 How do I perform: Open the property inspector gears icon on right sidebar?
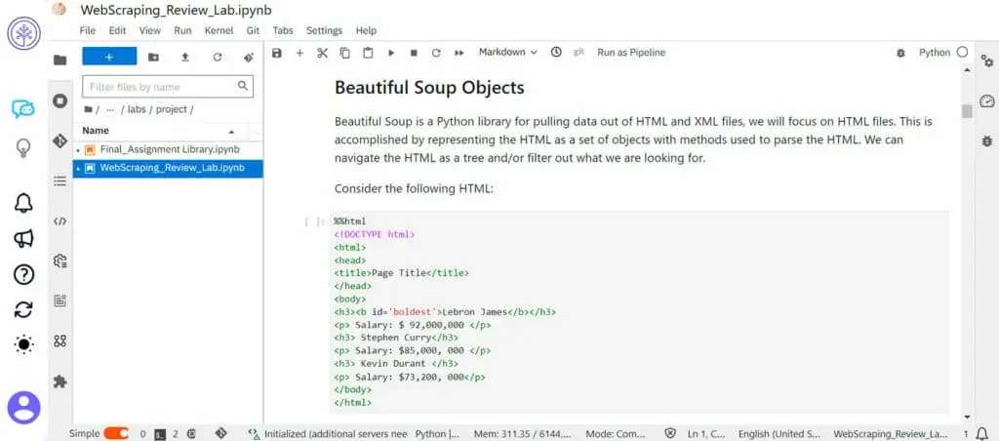(x=987, y=60)
